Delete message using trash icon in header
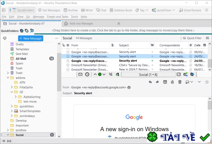This screenshot has height=144, width=212. (180, 82)
